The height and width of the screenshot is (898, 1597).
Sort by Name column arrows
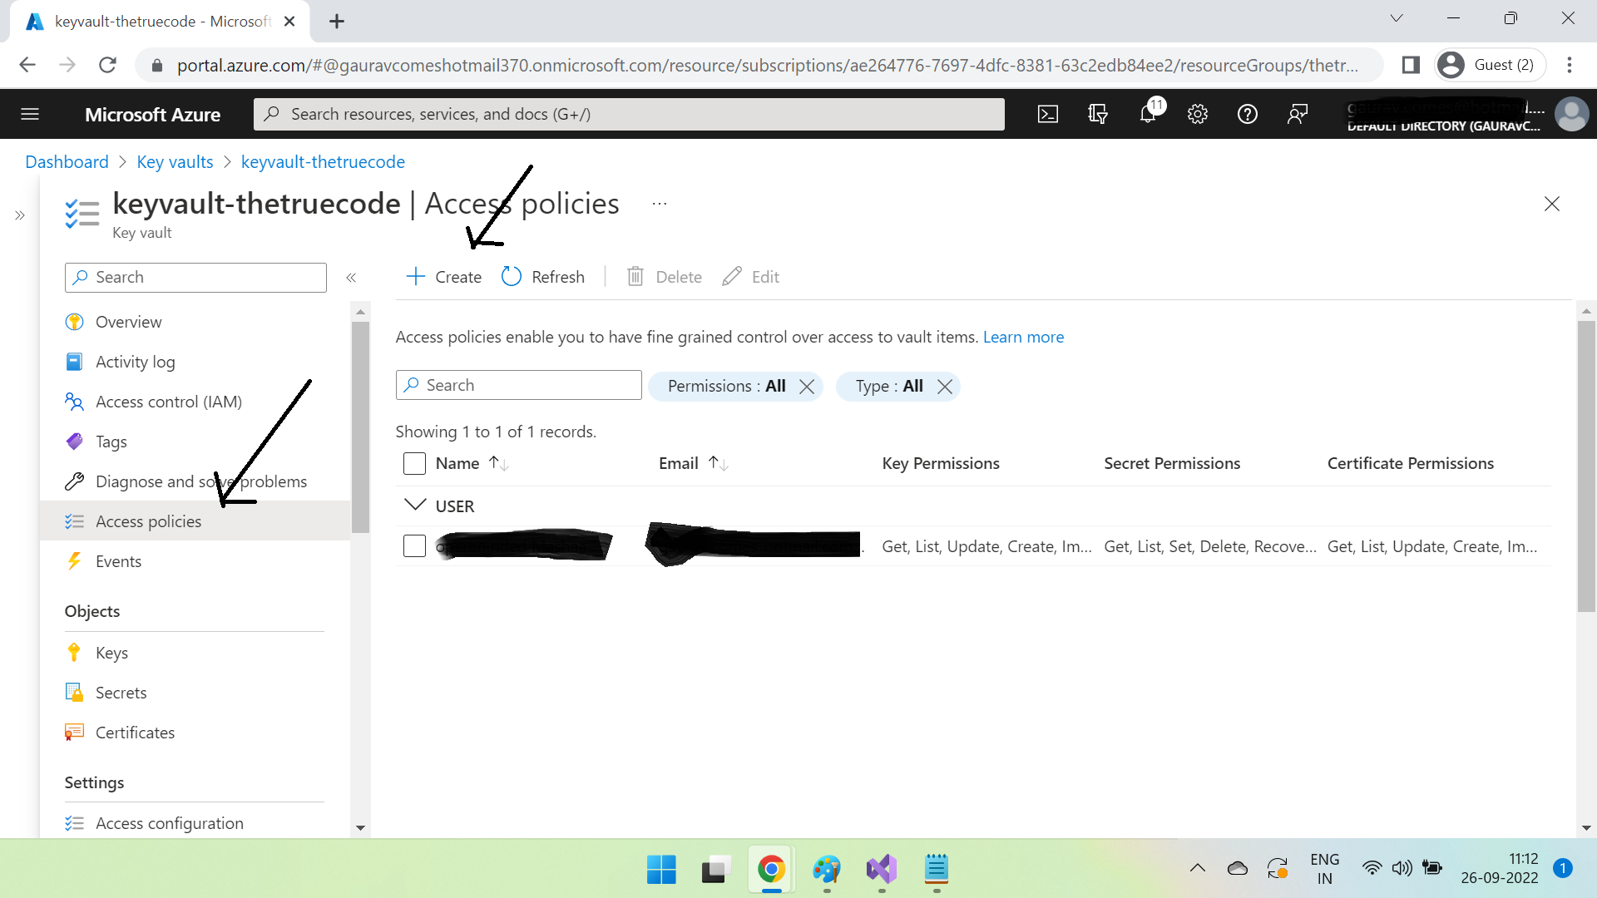(x=498, y=463)
